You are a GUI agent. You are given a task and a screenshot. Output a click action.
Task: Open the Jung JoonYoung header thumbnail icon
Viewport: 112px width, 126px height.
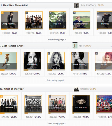(x=76, y=5)
